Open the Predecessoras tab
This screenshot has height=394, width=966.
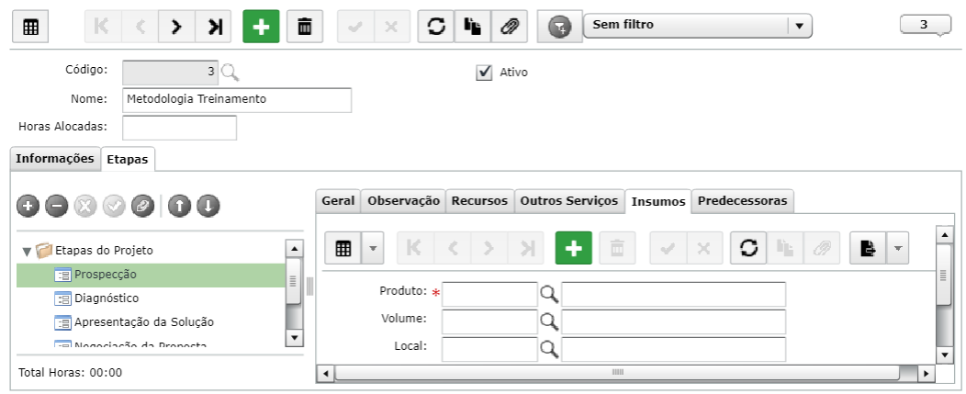tap(742, 201)
